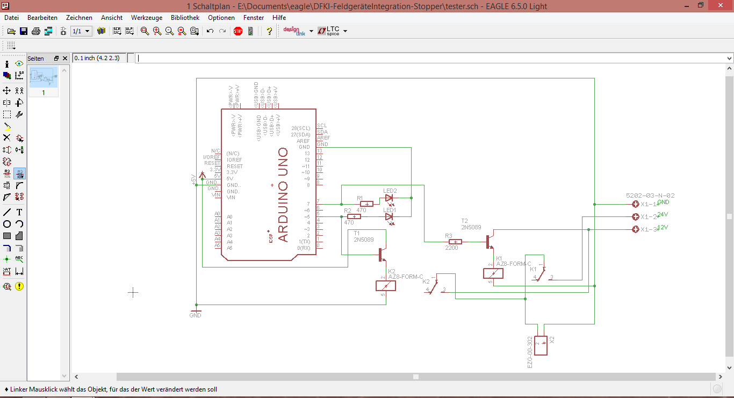This screenshot has height=398, width=734.
Task: Print the schematic with the printer icon
Action: tap(36, 31)
